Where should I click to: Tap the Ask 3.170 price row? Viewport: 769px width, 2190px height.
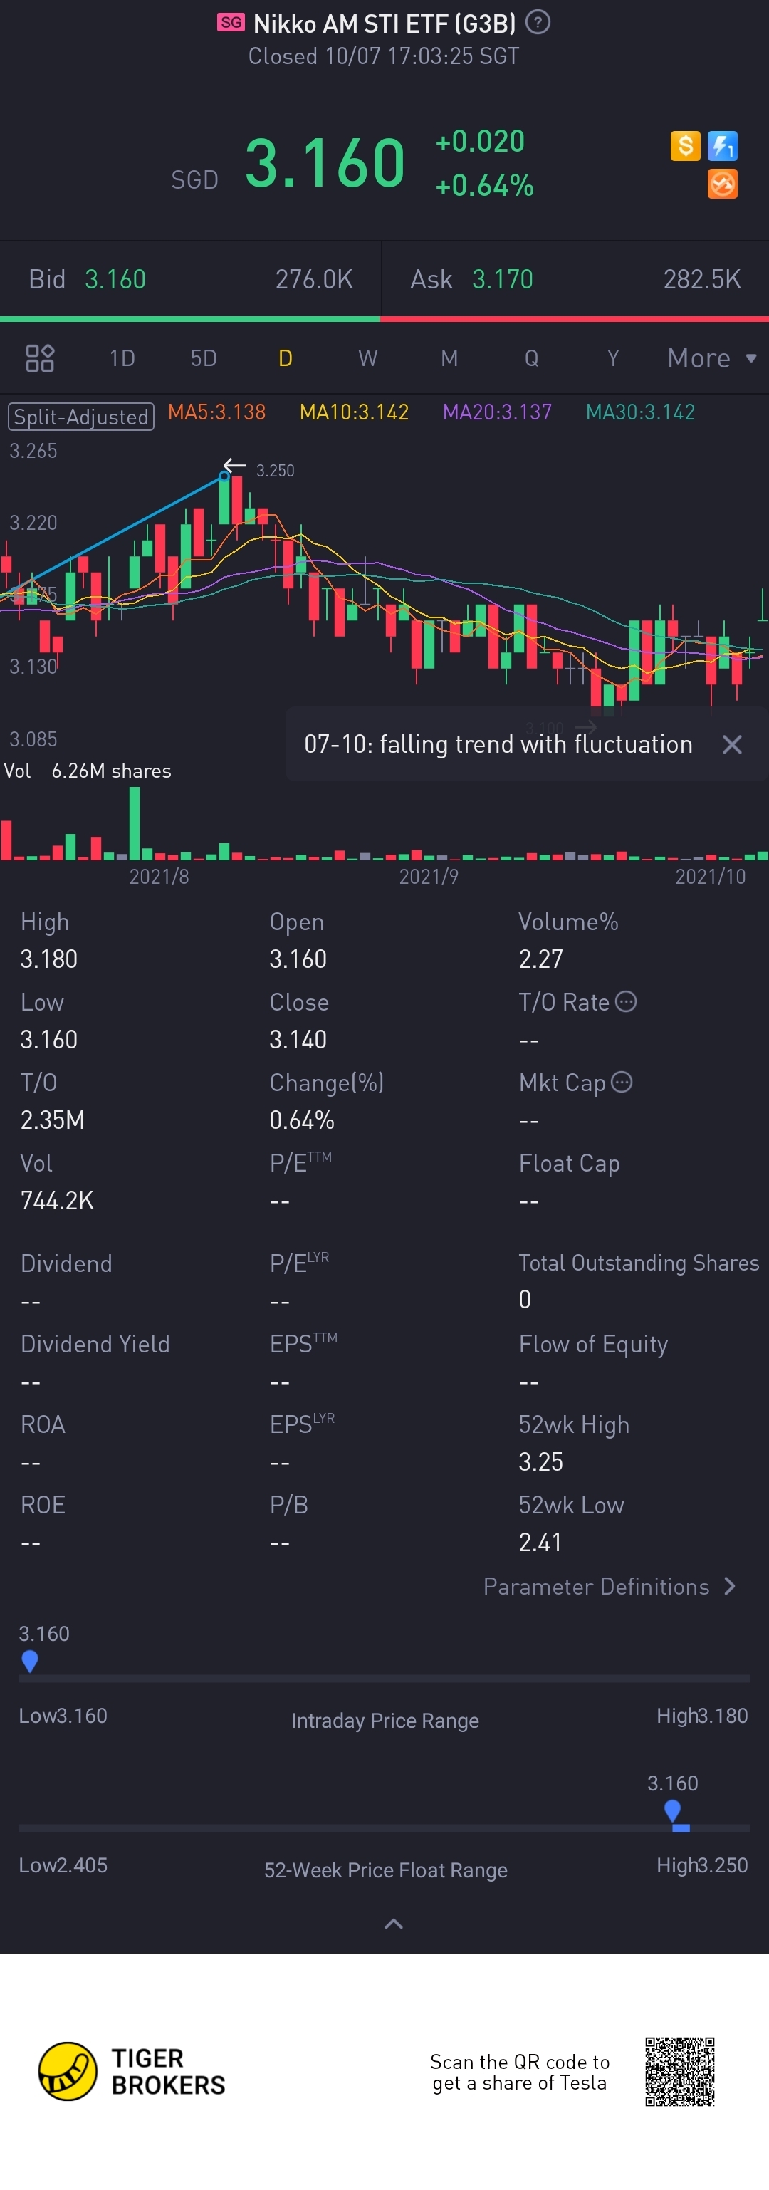pyautogui.click(x=575, y=279)
